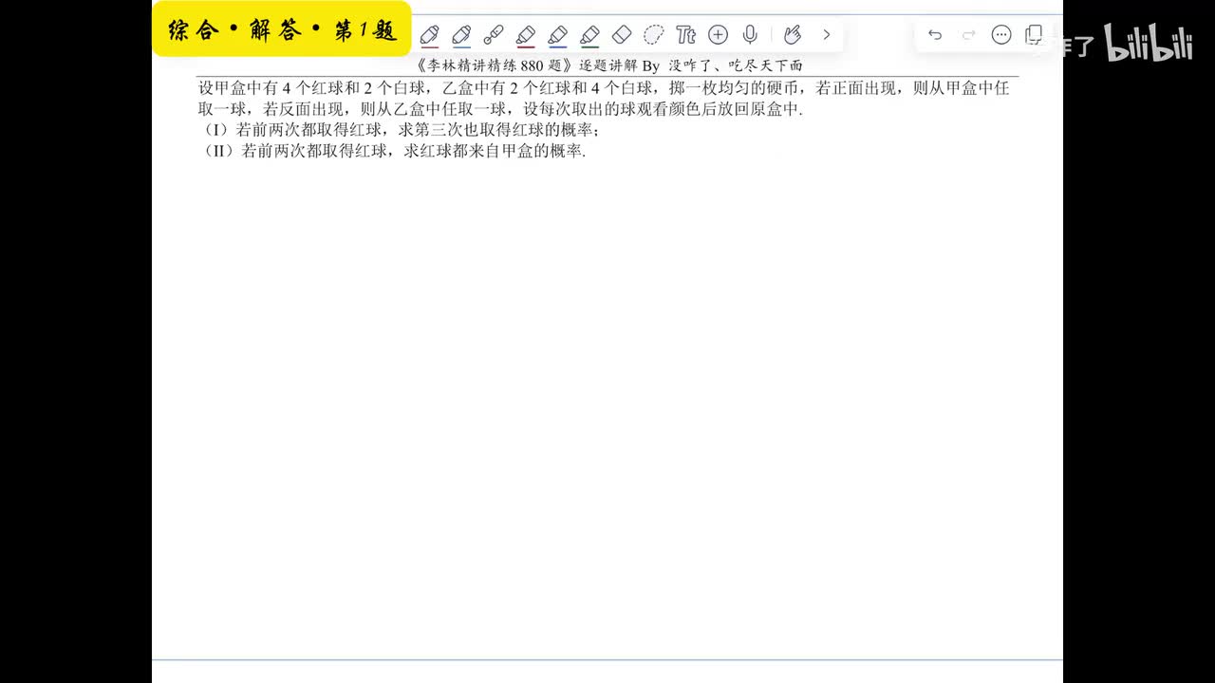Click the question line starting with (II)
The height and width of the screenshot is (683, 1215).
click(394, 151)
